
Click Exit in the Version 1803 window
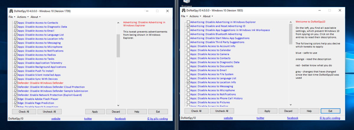tap(330, 111)
